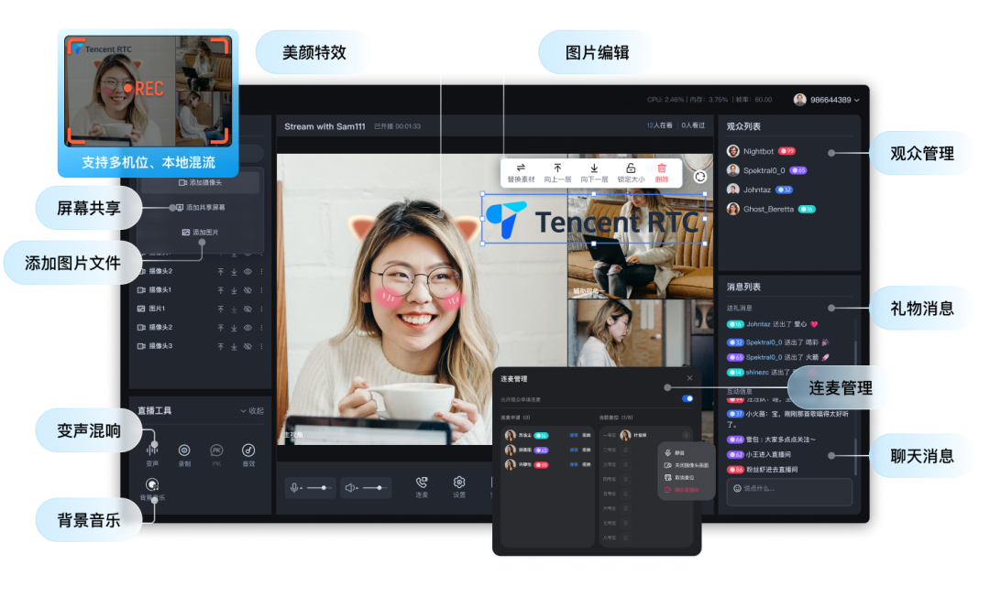Collapse 直播工具 panel via 收起
The height and width of the screenshot is (608, 990).
pos(252,410)
